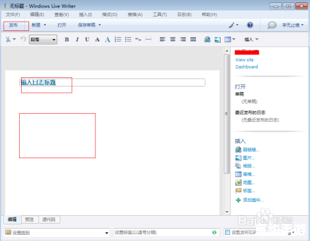Switch to the 预览 tab
The width and height of the screenshot is (310, 241).
click(29, 219)
